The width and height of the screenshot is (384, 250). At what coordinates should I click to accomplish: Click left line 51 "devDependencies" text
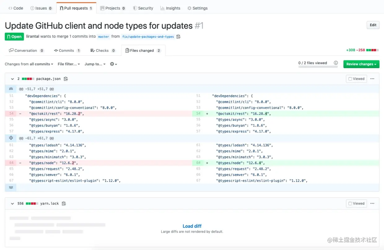pyautogui.click(x=46, y=96)
